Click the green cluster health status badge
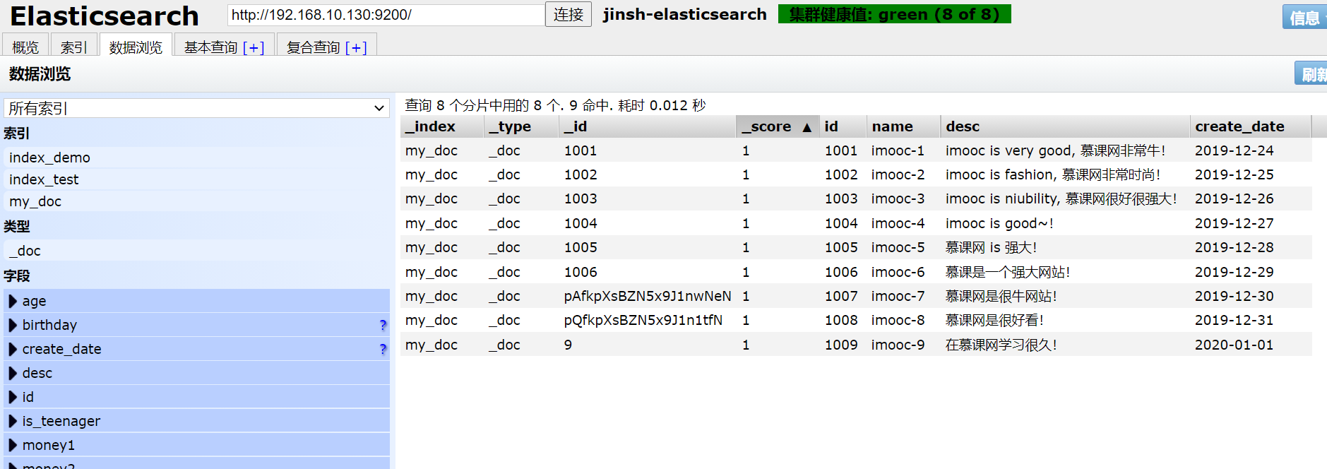The width and height of the screenshot is (1327, 469). click(894, 14)
